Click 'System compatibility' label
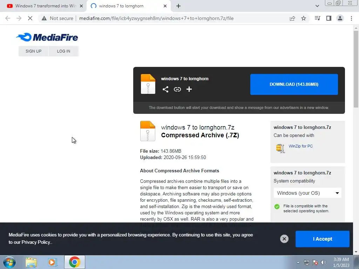The image size is (359, 269). pyautogui.click(x=294, y=181)
